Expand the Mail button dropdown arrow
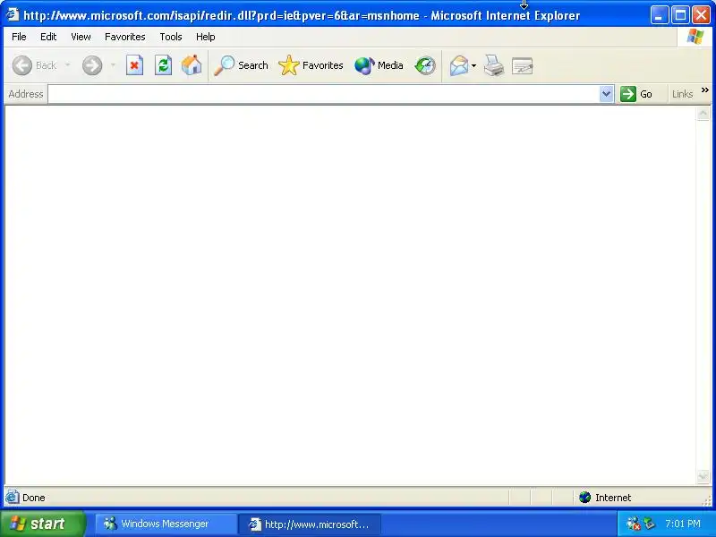This screenshot has width=716, height=537. (x=473, y=65)
